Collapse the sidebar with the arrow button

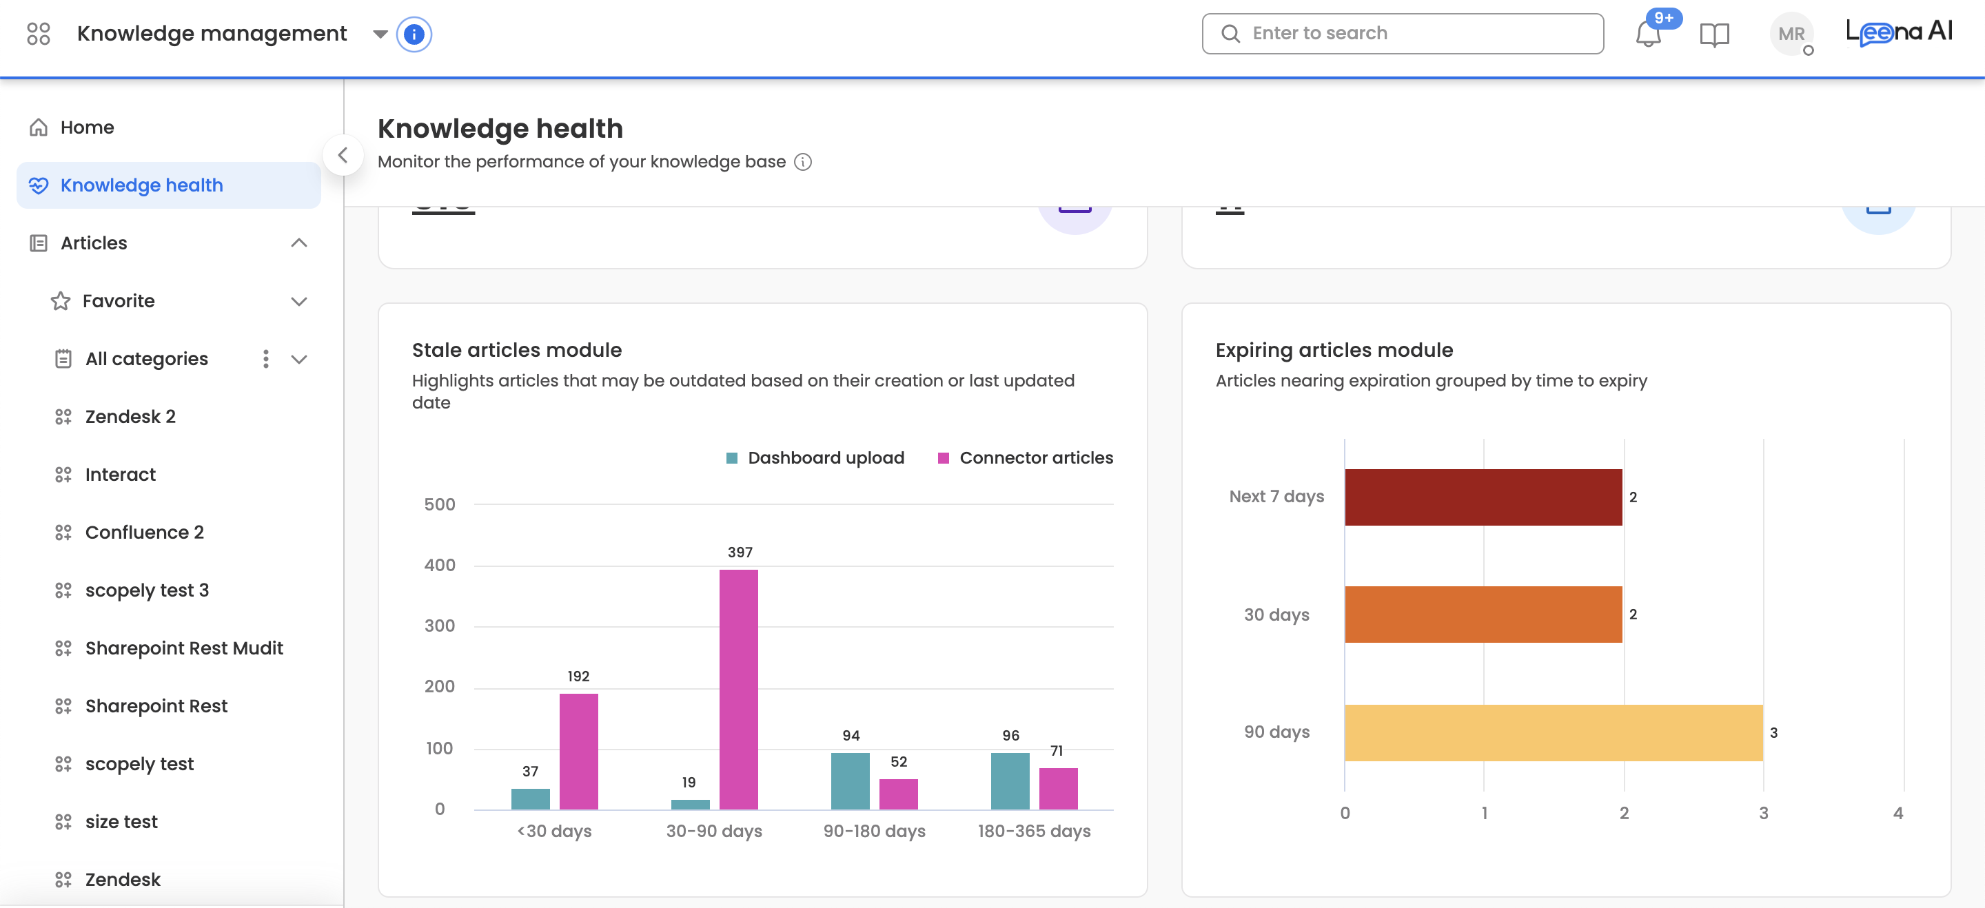[343, 156]
